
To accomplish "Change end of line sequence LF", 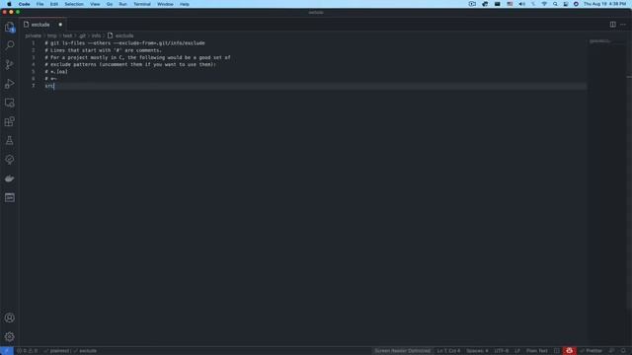I will (517, 351).
